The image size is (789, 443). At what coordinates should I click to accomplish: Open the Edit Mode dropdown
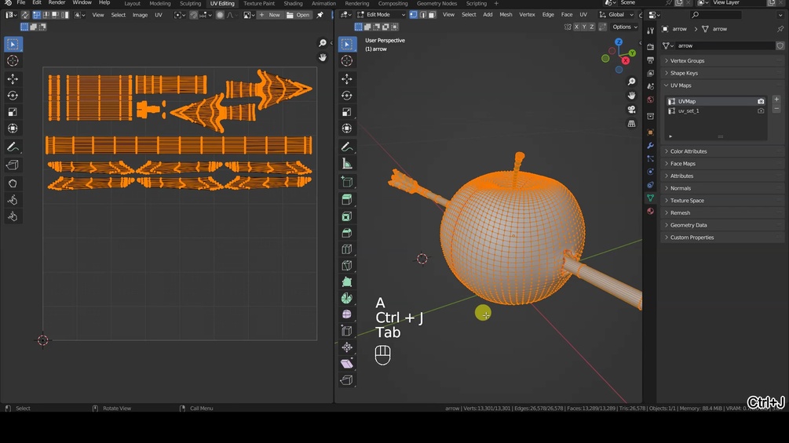point(381,15)
